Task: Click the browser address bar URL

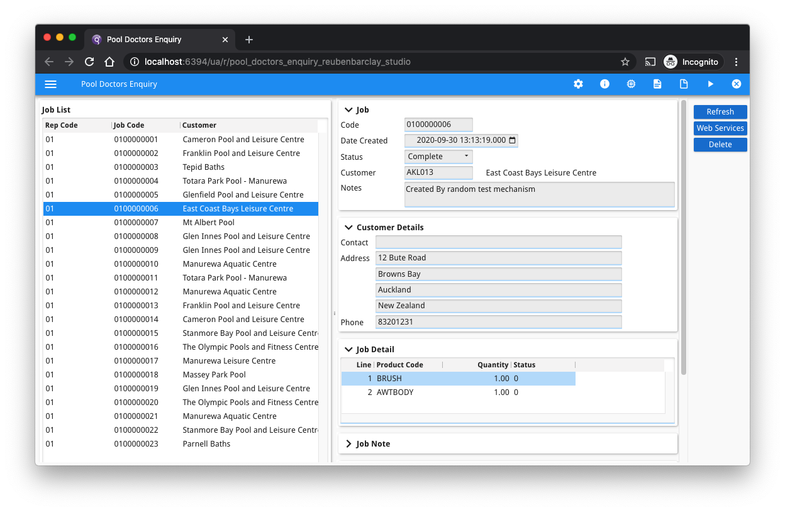Action: [277, 62]
